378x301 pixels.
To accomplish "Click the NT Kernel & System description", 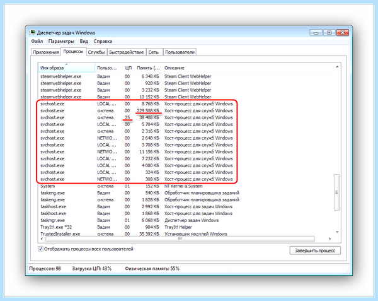I will coord(183,186).
